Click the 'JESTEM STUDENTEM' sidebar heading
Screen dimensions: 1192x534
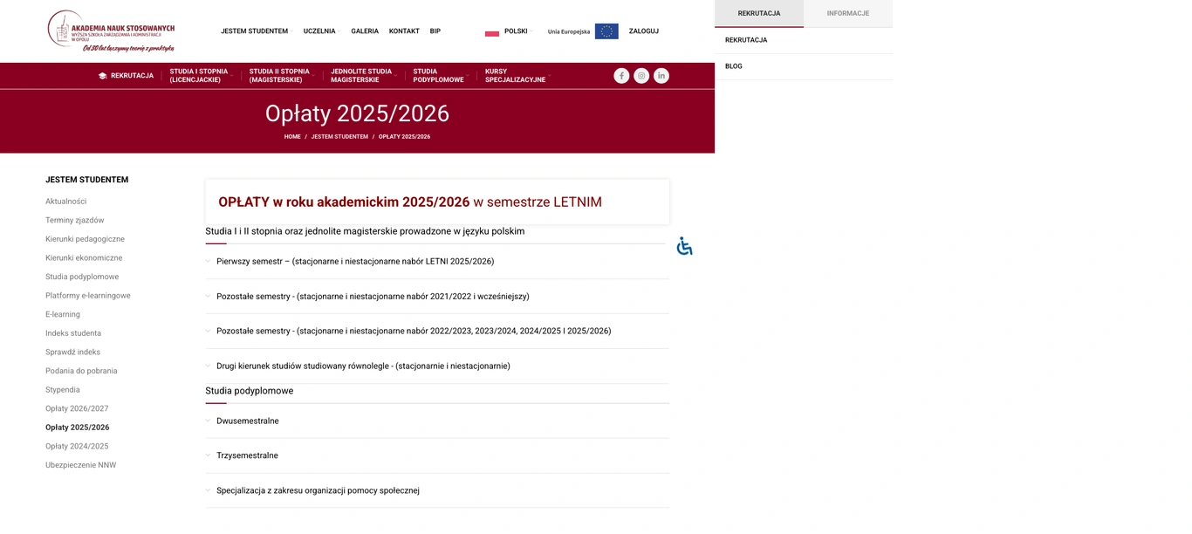pos(87,180)
